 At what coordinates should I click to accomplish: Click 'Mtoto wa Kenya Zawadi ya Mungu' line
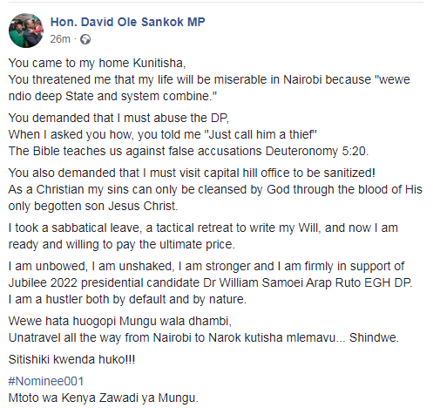tap(104, 398)
